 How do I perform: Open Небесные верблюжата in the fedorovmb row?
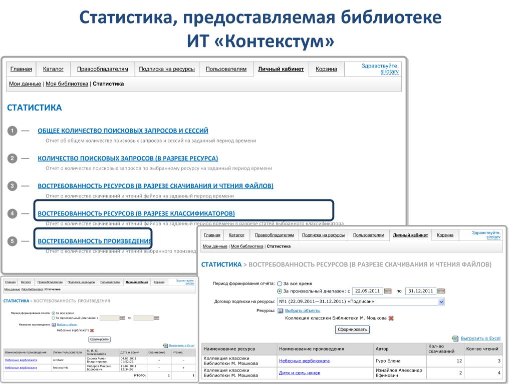21,367
